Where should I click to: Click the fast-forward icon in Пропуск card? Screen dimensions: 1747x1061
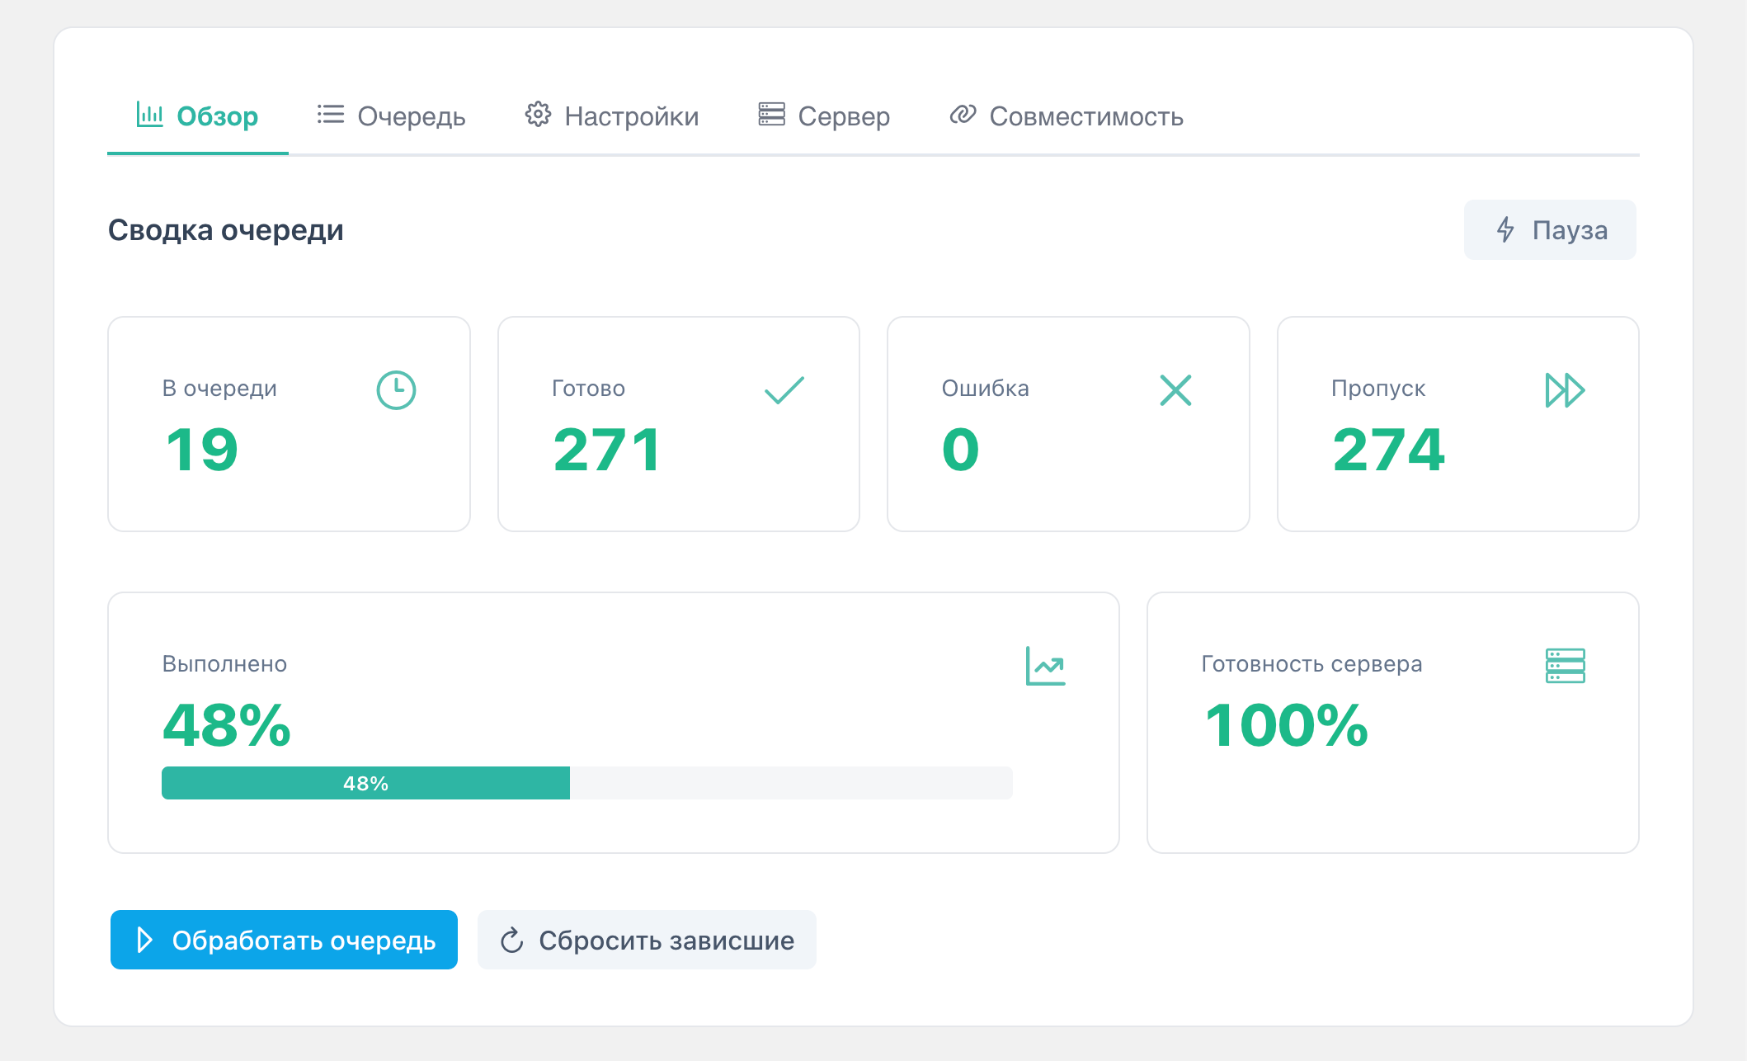click(1565, 390)
